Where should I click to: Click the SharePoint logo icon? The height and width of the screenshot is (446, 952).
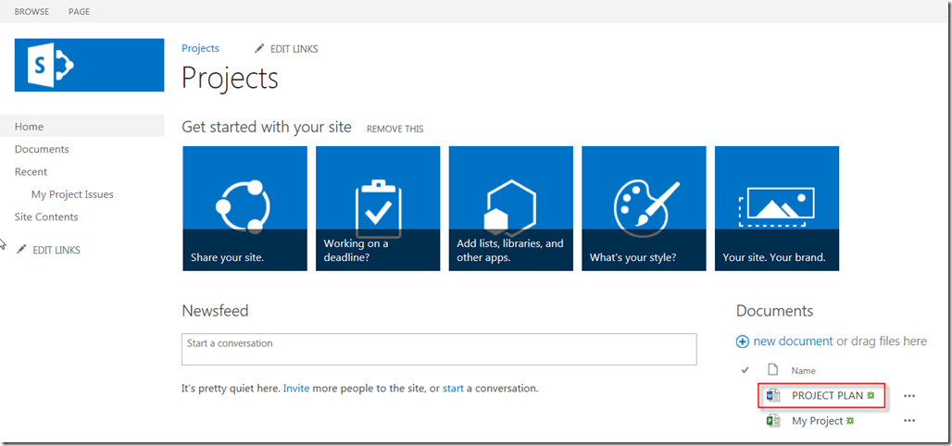click(x=89, y=65)
